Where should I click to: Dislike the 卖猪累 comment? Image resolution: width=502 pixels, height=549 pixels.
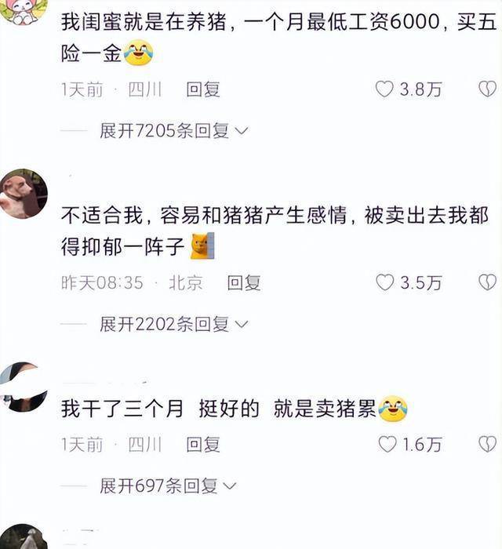click(x=487, y=445)
